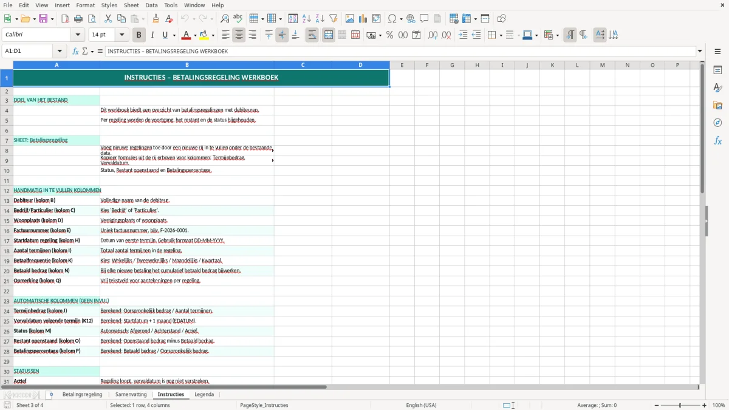The image size is (729, 410).
Task: Click the Zoom Out minus button
Action: pos(657,405)
